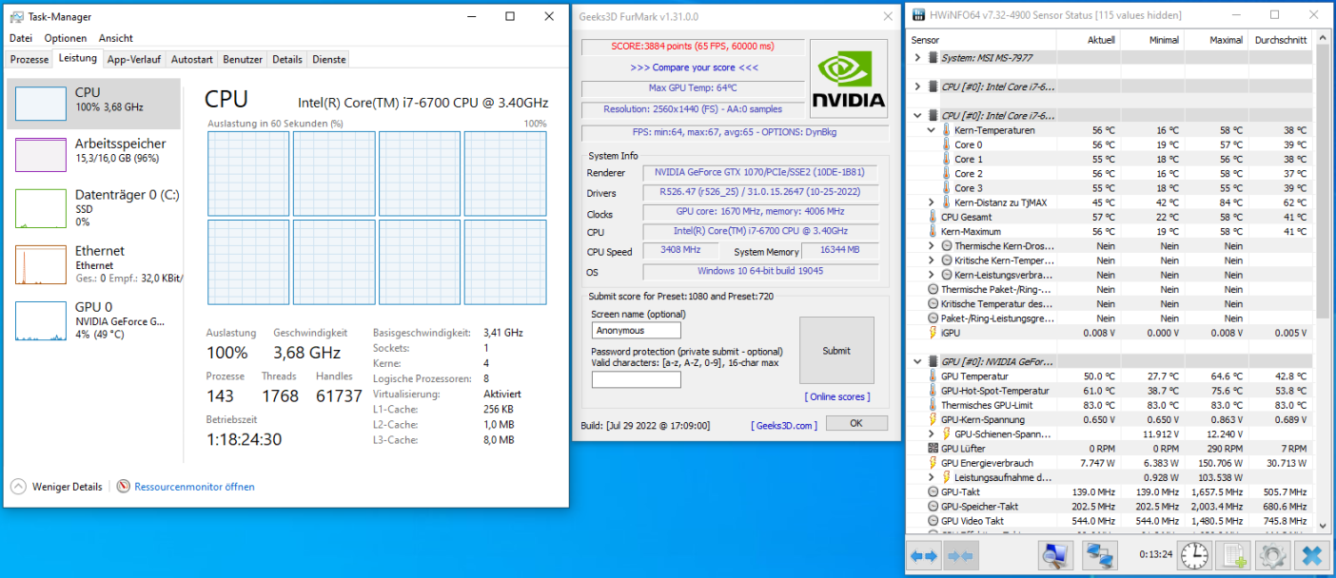This screenshot has height=578, width=1336.
Task: Close HWiNFO sensors with blue X icon
Action: point(1311,556)
